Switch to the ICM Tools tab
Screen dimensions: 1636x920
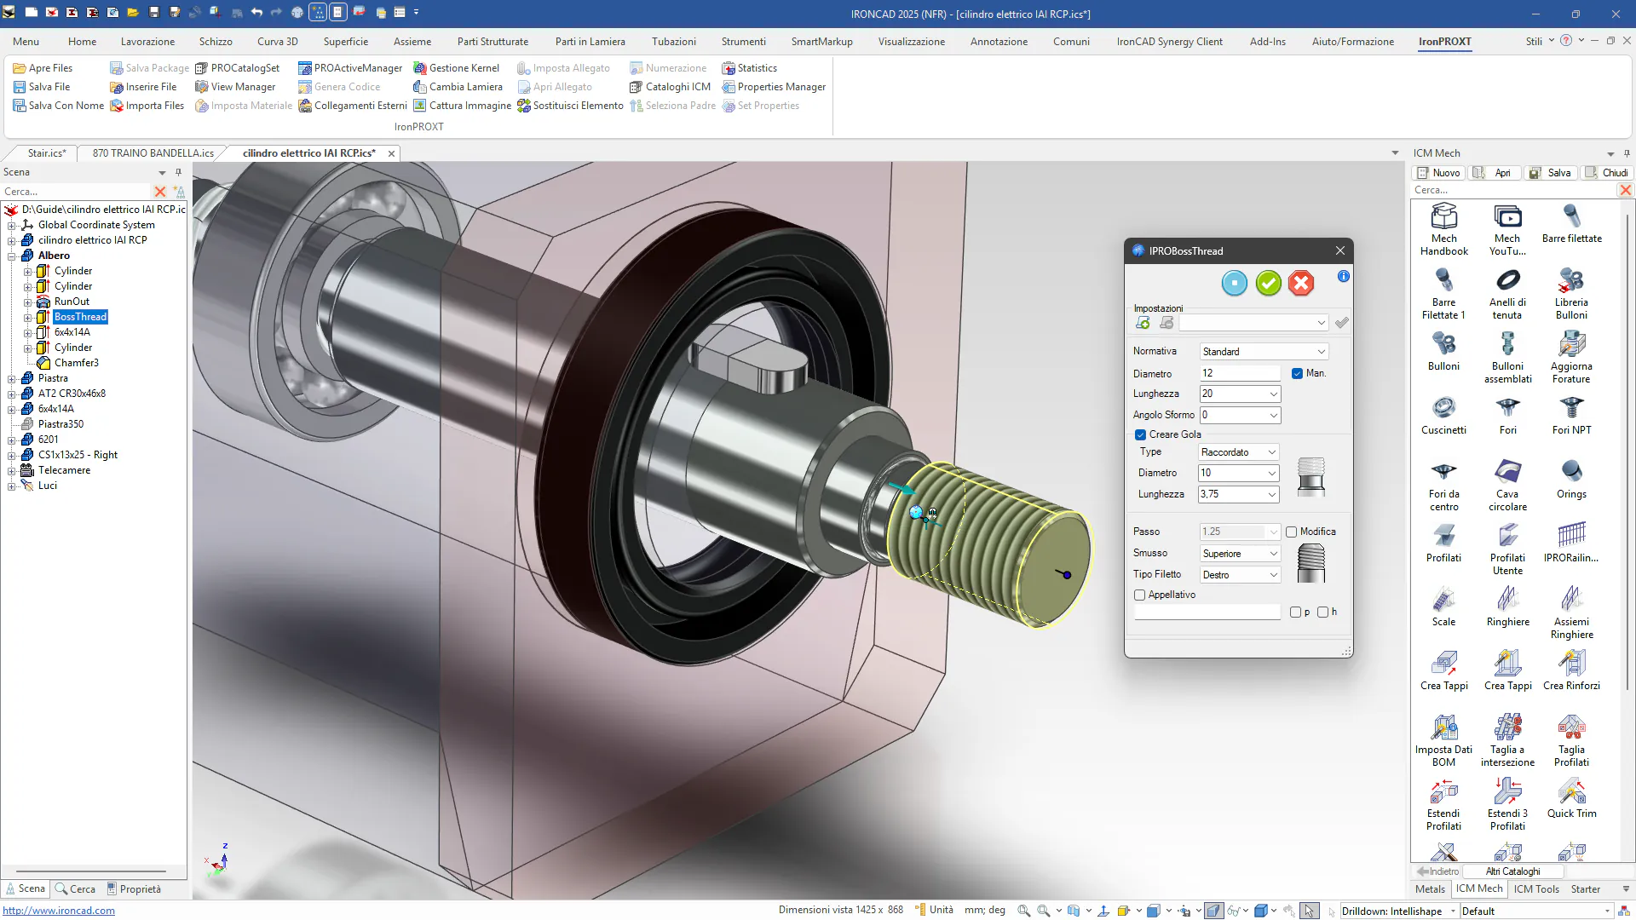[1535, 888]
